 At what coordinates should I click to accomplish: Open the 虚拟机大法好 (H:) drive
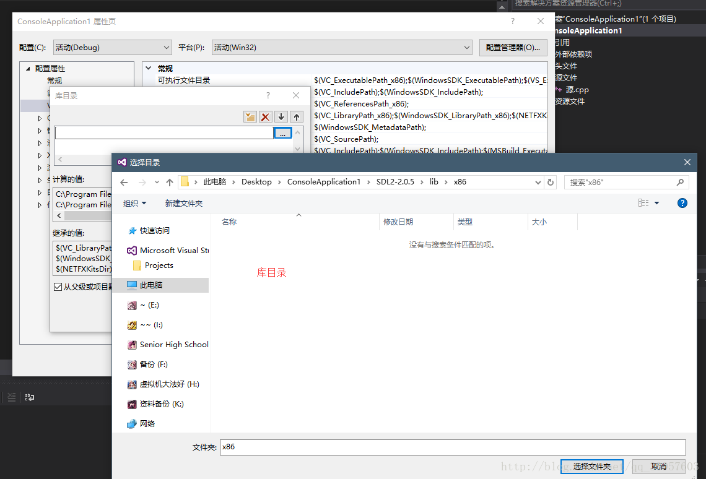point(163,384)
